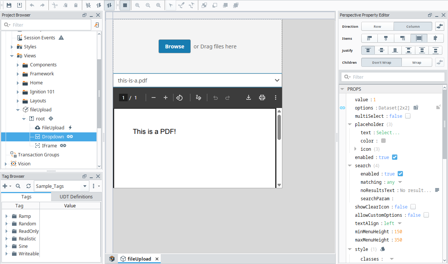Click the Tag Browser search icon

click(x=18, y=186)
